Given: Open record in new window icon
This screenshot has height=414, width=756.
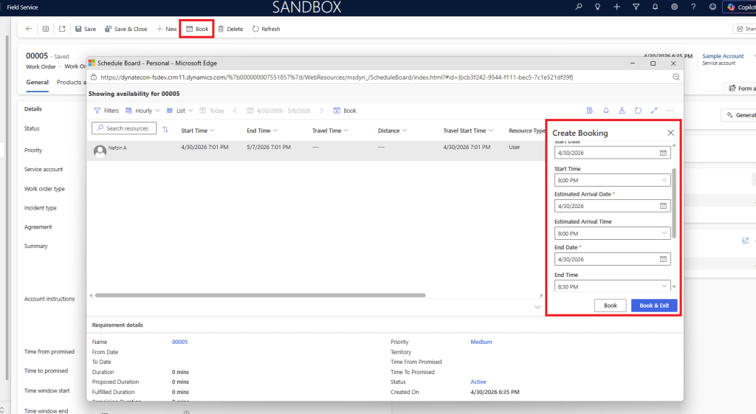Looking at the screenshot, I should [62, 29].
